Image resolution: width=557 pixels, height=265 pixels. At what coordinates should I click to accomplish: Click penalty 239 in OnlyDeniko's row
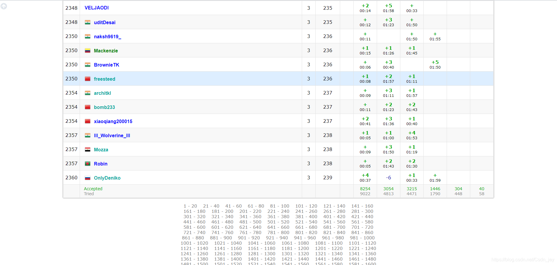click(x=327, y=178)
